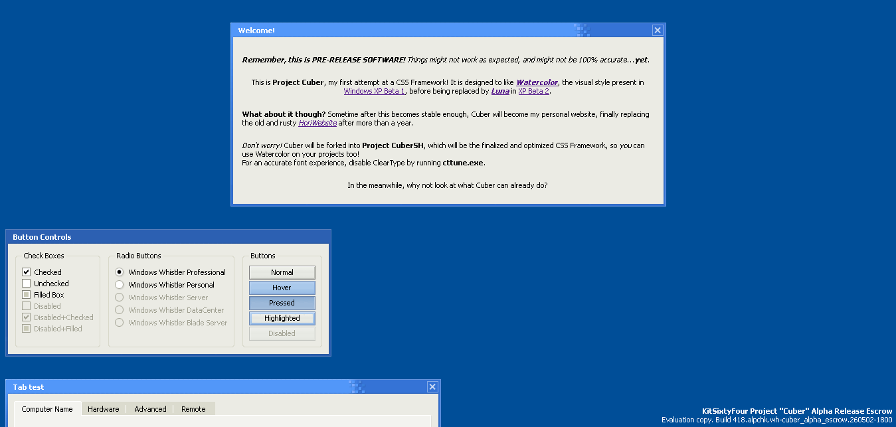Toggle the Filled Box checkbox
This screenshot has width=896, height=427.
(27, 295)
